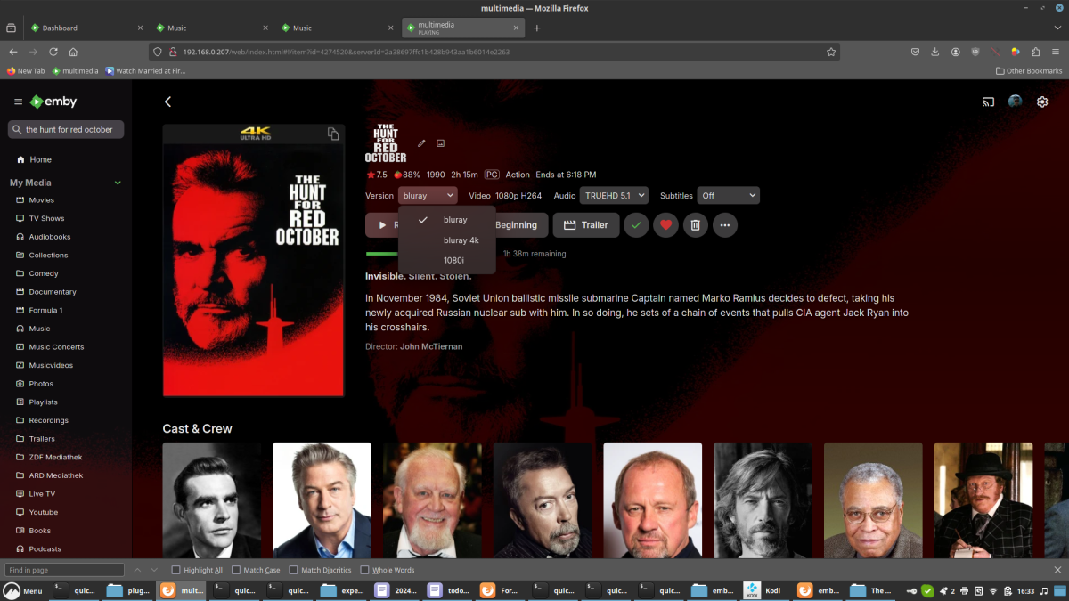Open Emby settings via the gear icon
Image resolution: width=1069 pixels, height=601 pixels.
point(1041,102)
